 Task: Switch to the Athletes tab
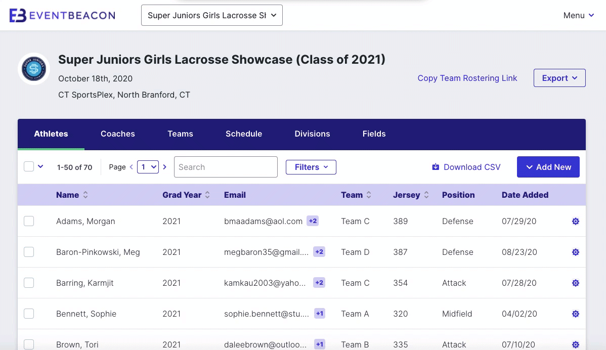pyautogui.click(x=51, y=134)
